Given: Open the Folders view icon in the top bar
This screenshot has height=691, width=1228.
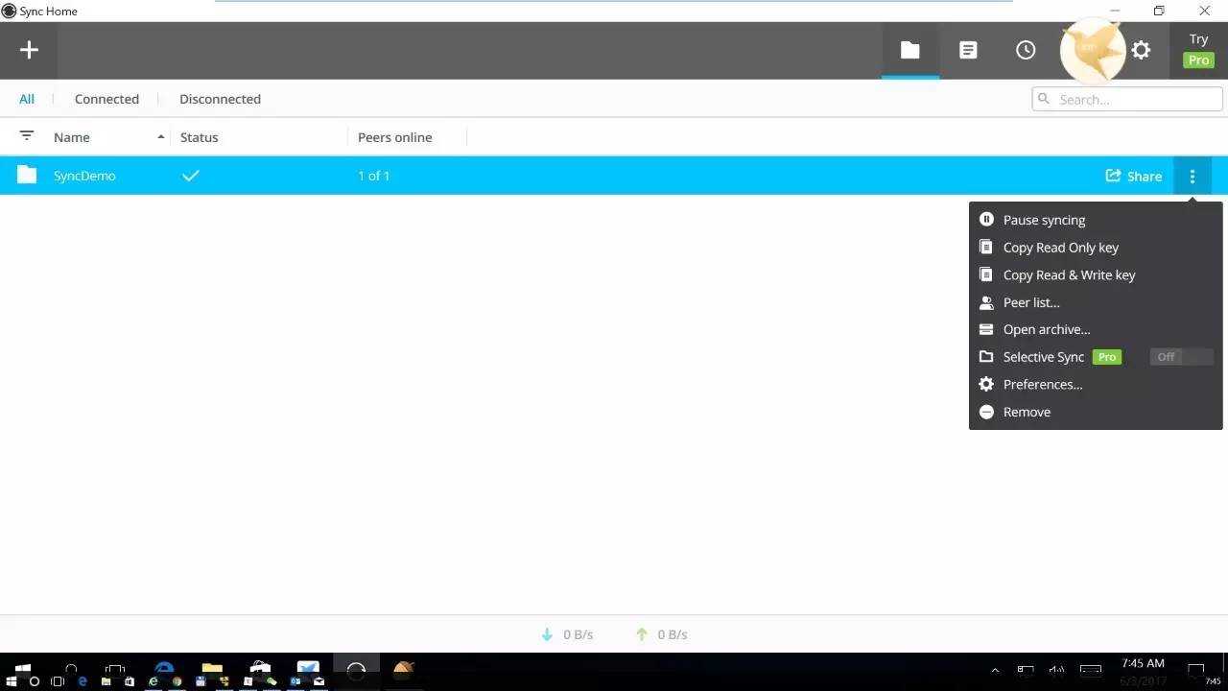Looking at the screenshot, I should pos(909,50).
